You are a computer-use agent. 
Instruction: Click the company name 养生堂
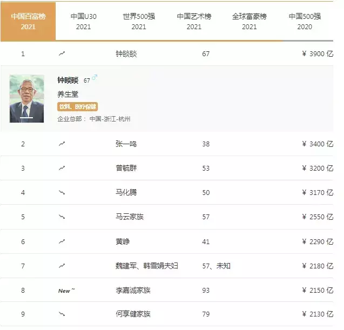[68, 95]
